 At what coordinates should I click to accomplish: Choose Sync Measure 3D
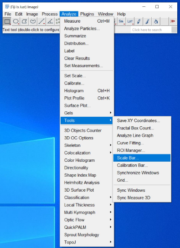click(x=142, y=198)
